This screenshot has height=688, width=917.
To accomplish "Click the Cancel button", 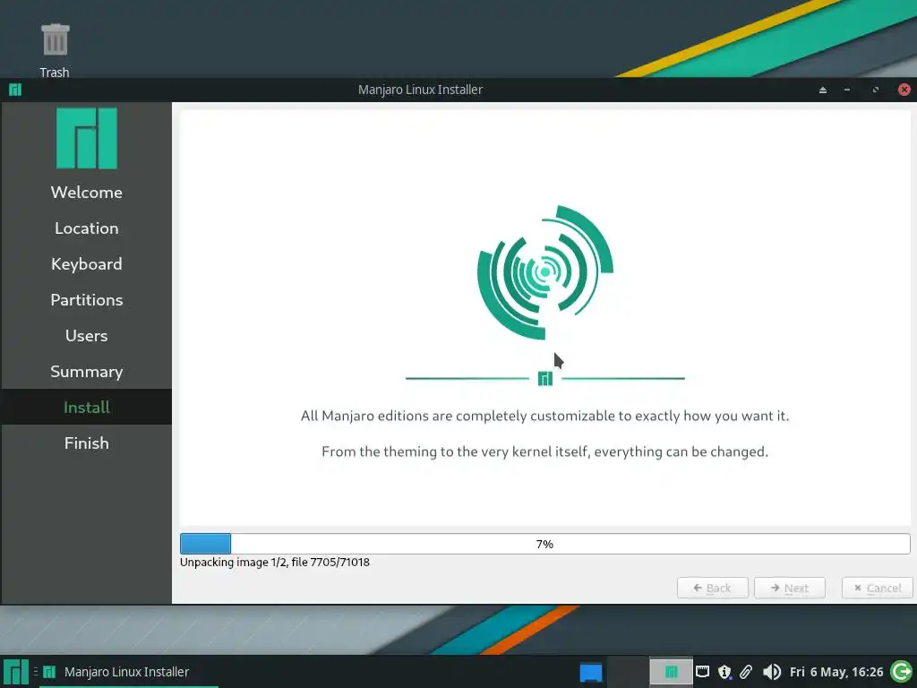I will pyautogui.click(x=878, y=588).
